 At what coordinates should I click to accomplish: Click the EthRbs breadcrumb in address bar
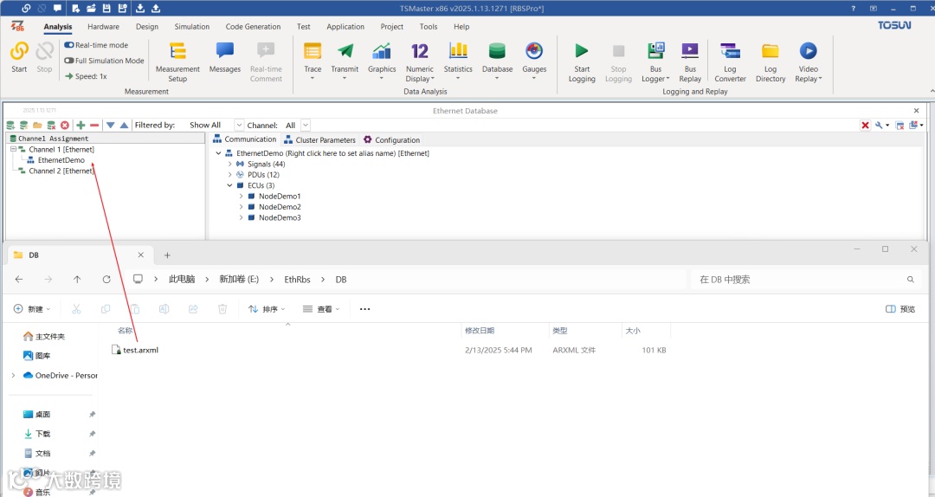(297, 279)
